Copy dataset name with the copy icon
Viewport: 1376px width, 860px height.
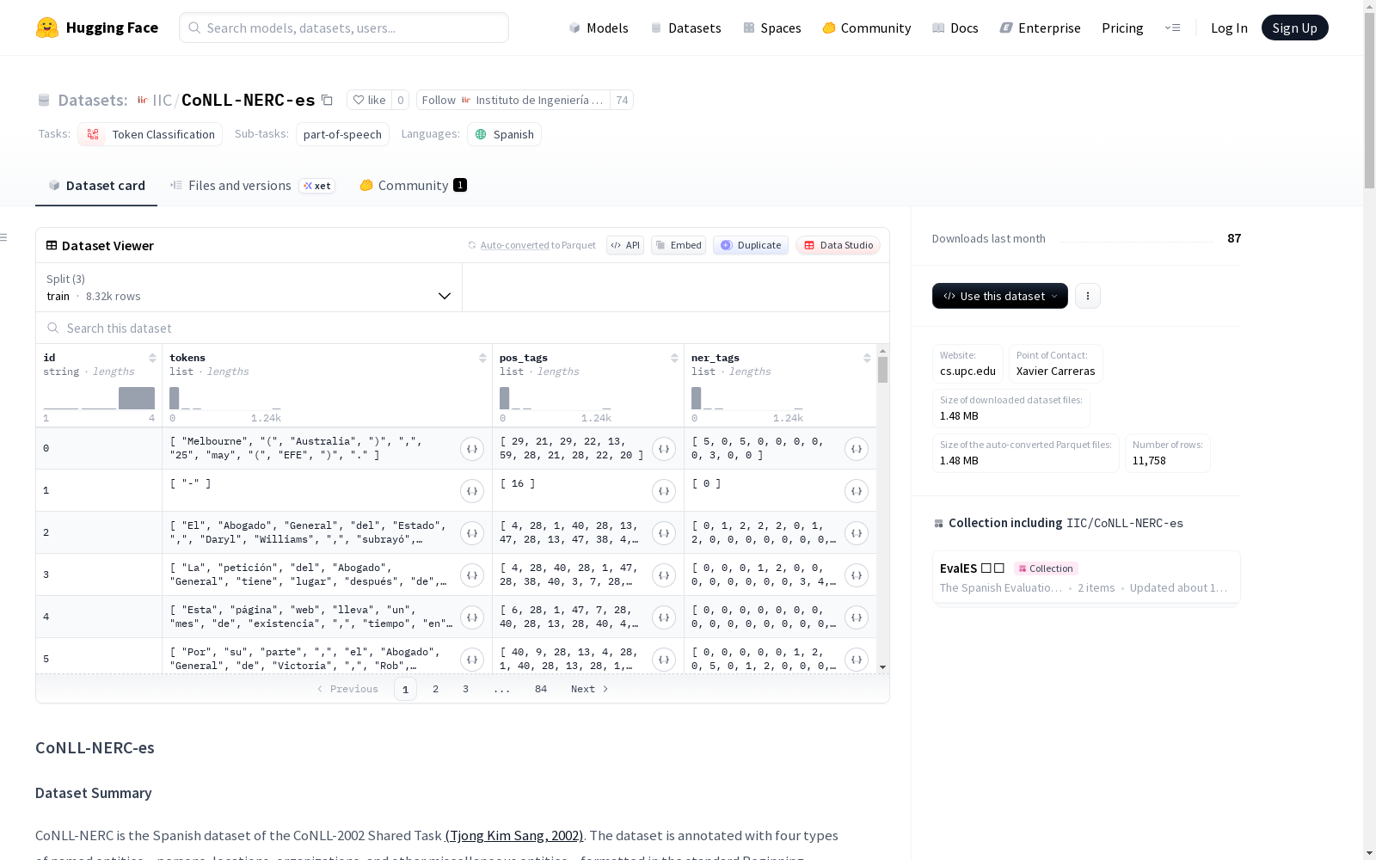[327, 100]
